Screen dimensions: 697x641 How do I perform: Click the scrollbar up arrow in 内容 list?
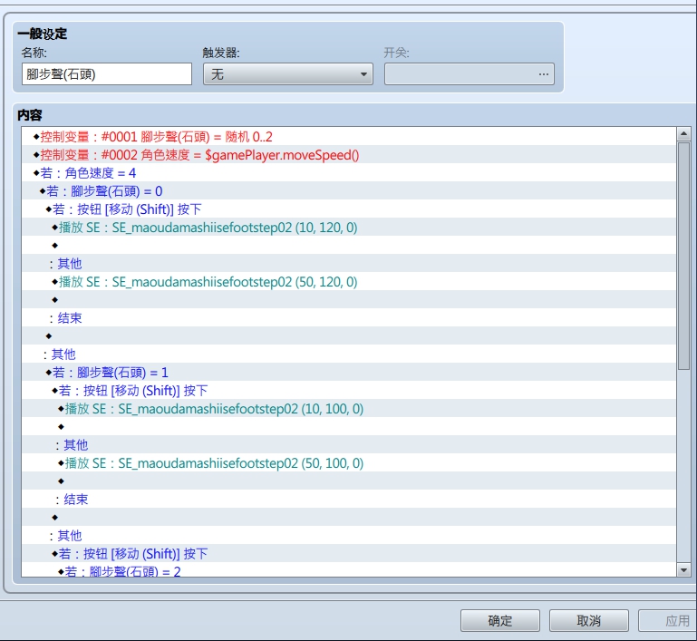pyautogui.click(x=683, y=133)
